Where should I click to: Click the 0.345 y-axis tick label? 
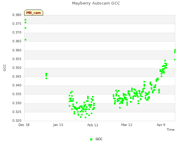coord(17,76)
